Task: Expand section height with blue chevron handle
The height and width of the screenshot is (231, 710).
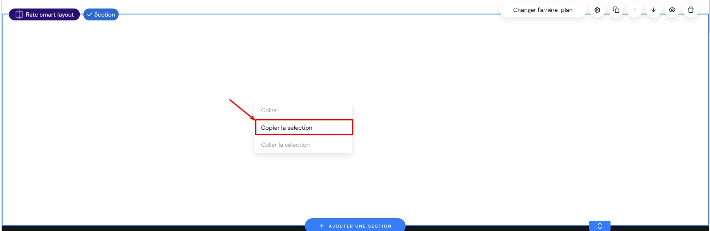Action: [x=599, y=226]
